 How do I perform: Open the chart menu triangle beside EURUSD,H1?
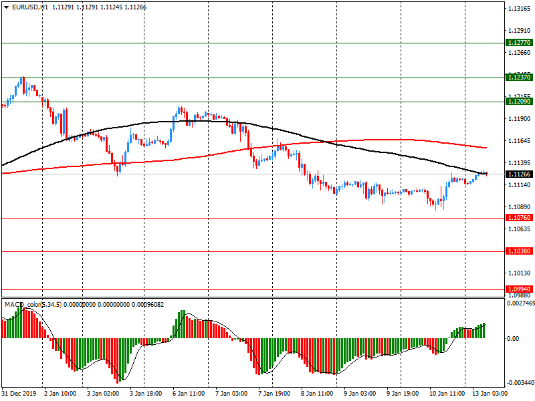pos(6,7)
